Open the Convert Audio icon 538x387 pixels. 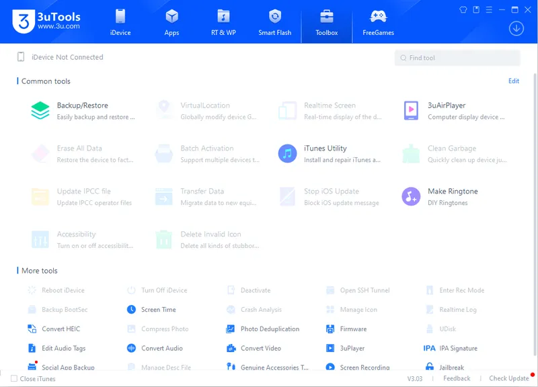(x=131, y=348)
